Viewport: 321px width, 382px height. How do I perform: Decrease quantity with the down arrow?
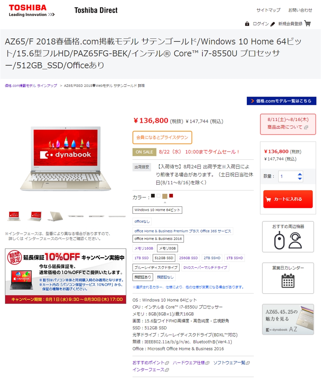[300, 179]
